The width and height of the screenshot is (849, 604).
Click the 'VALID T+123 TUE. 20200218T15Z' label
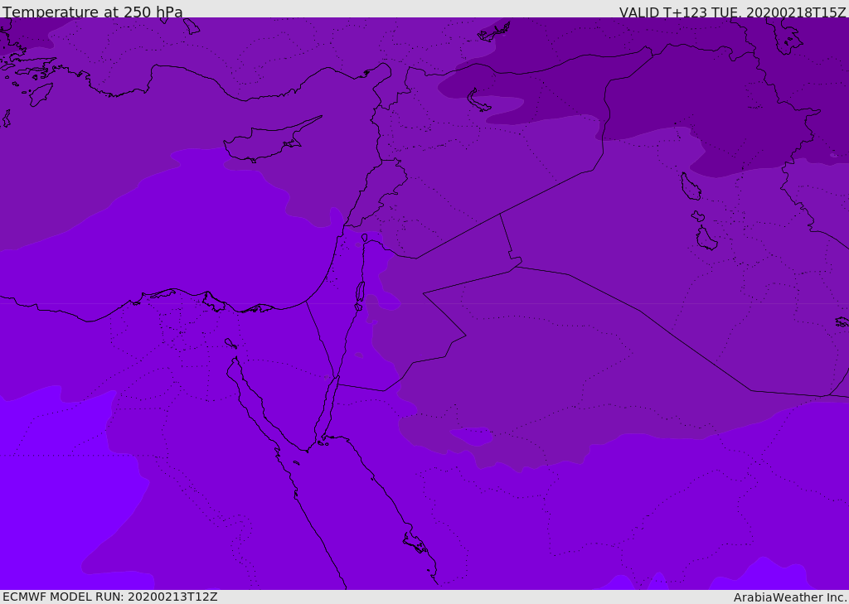[733, 12]
